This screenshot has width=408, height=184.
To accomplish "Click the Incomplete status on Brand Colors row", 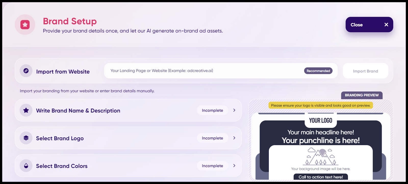I will pos(212,166).
